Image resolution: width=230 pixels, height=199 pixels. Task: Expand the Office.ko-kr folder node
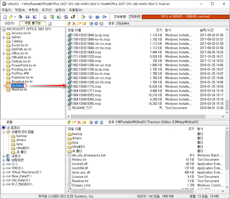coord(4,53)
